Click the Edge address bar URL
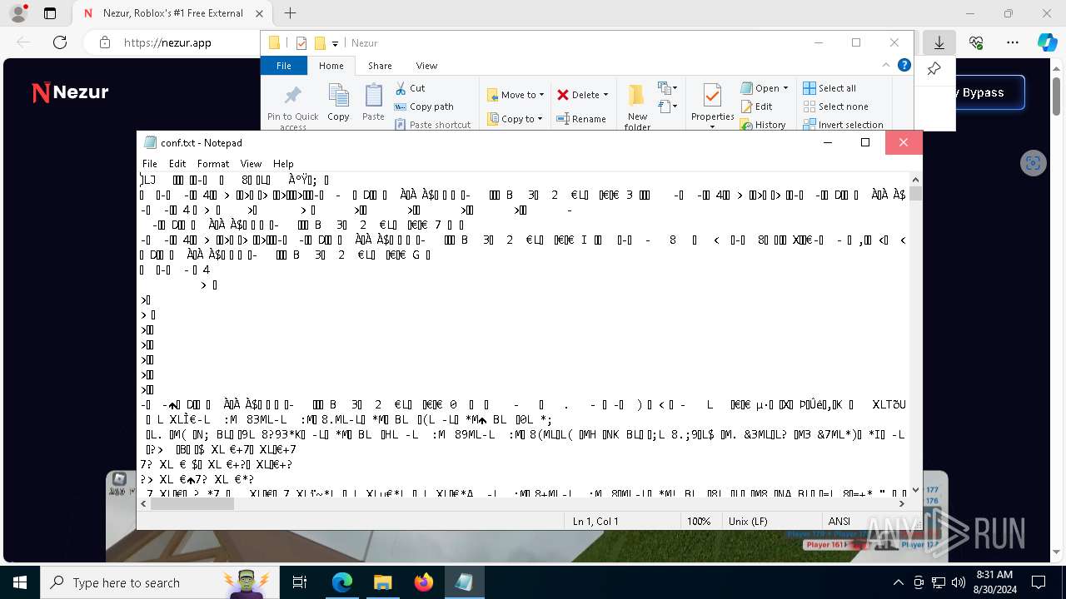 point(167,42)
